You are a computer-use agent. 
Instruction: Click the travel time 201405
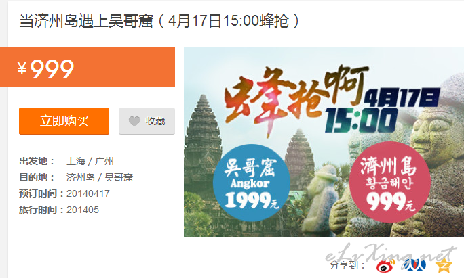point(83,210)
